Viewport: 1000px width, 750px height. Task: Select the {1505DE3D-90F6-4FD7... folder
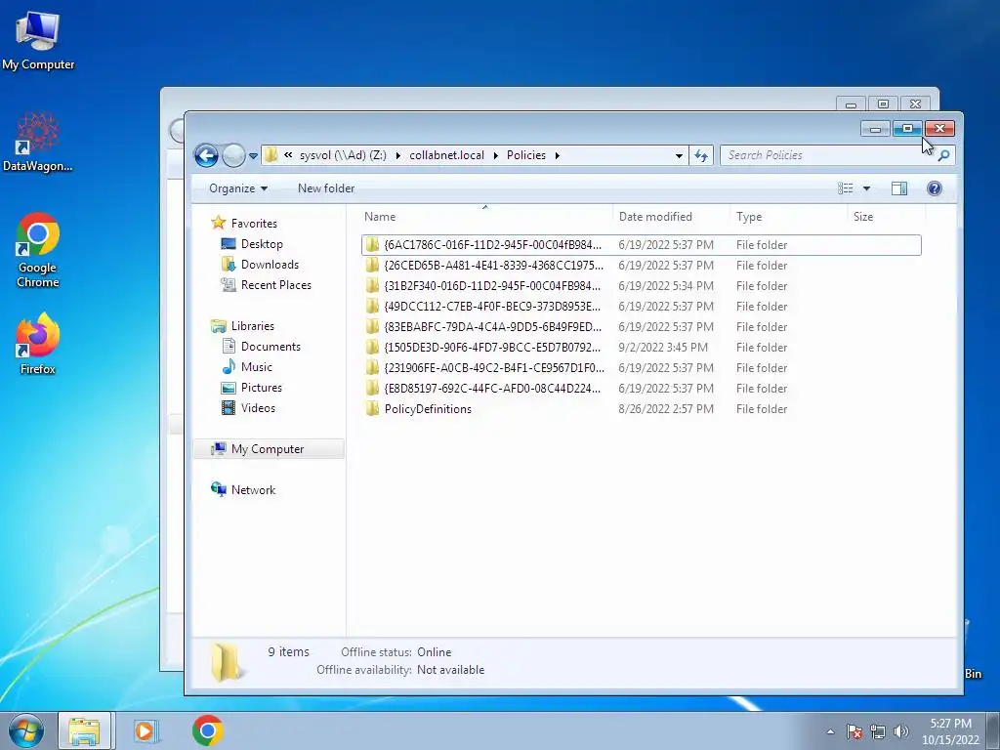click(641, 348)
